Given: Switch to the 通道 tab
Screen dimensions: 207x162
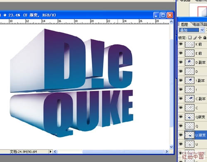Looking at the screenshot, I should point(196,24).
